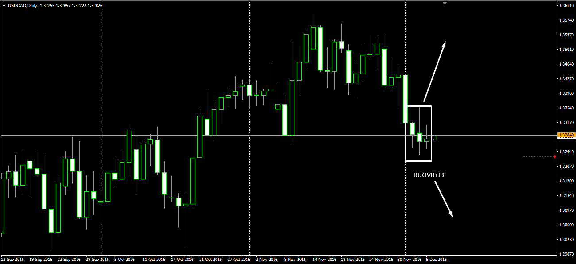This screenshot has width=576, height=264.
Task: Click the 21 Oct 2016 date label
Action: [211, 260]
